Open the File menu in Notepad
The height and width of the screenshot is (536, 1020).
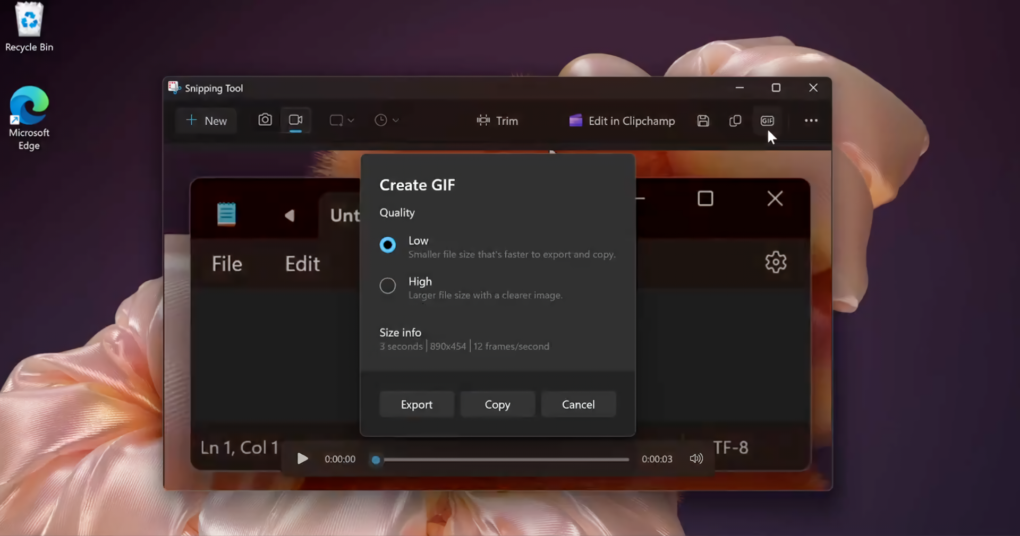[x=226, y=264]
